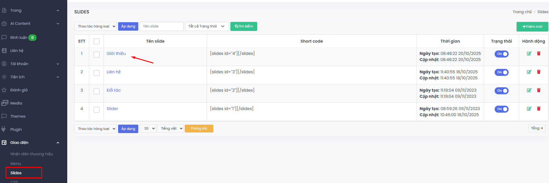The width and height of the screenshot is (549, 183).
Task: Click the edit icon for Giới thiệu slide
Action: (x=529, y=53)
